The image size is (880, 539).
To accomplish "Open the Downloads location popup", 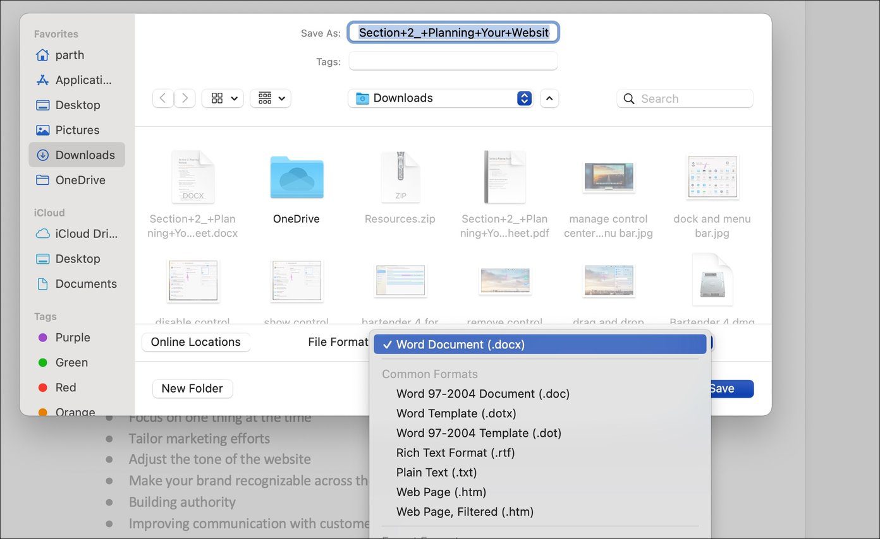I will tap(441, 98).
